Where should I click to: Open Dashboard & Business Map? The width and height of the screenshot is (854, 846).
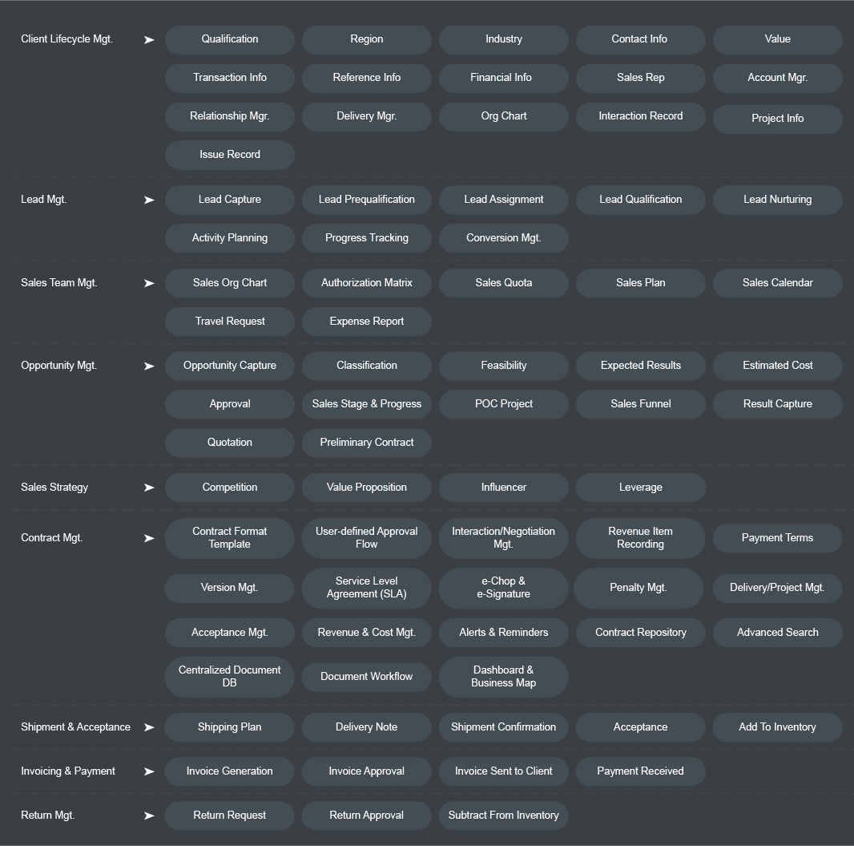pos(504,677)
